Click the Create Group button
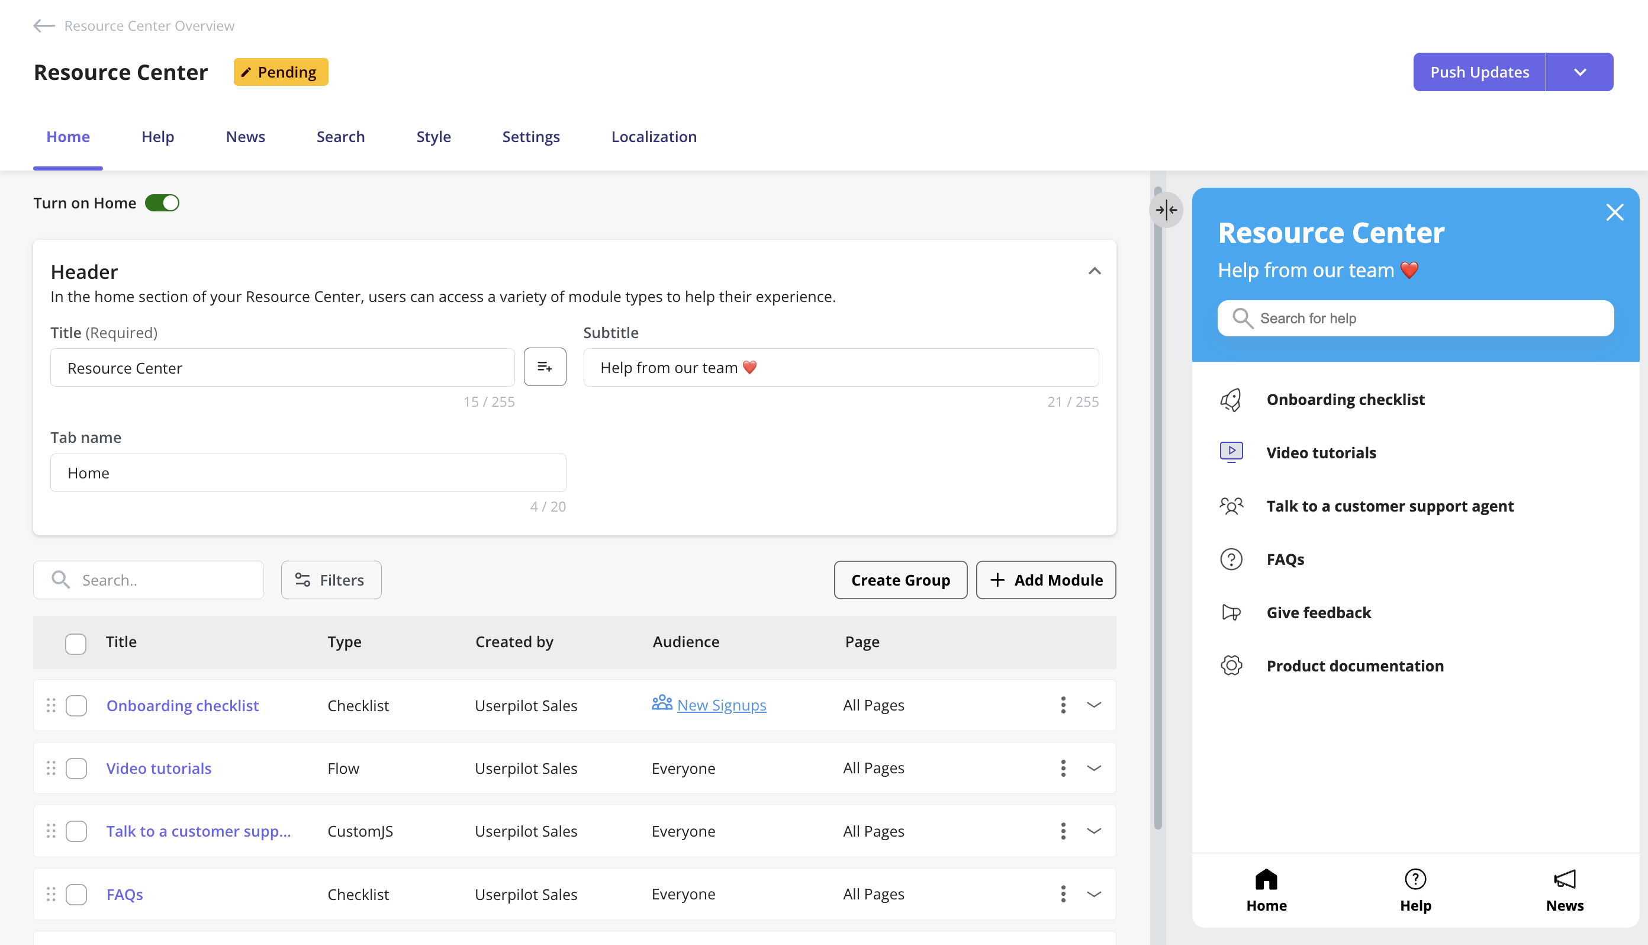 click(x=901, y=580)
